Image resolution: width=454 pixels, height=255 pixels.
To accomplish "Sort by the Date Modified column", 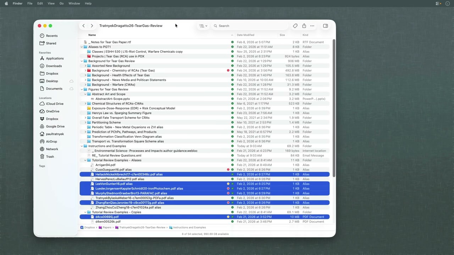I will point(245,35).
